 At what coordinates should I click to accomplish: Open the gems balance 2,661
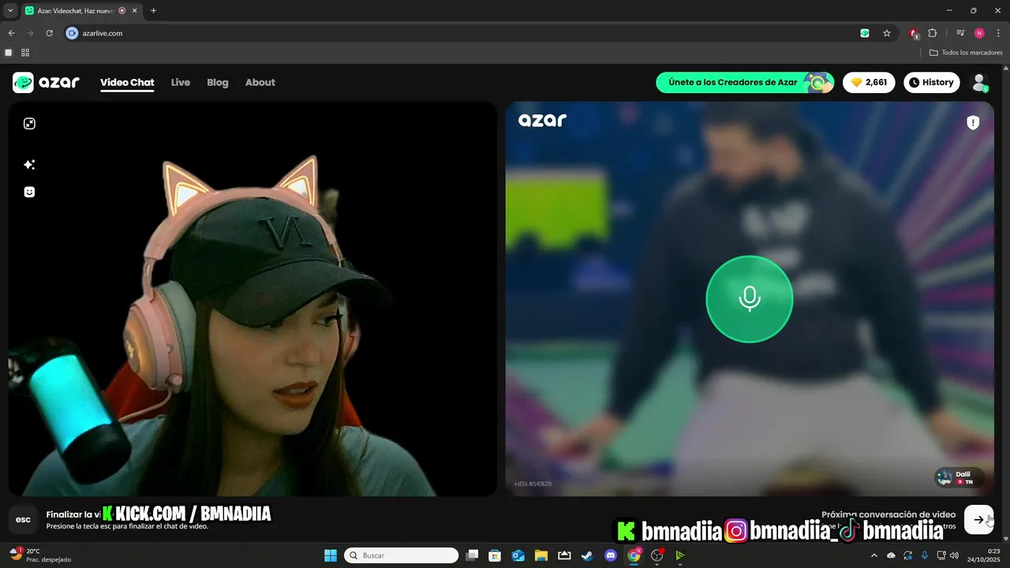(869, 82)
